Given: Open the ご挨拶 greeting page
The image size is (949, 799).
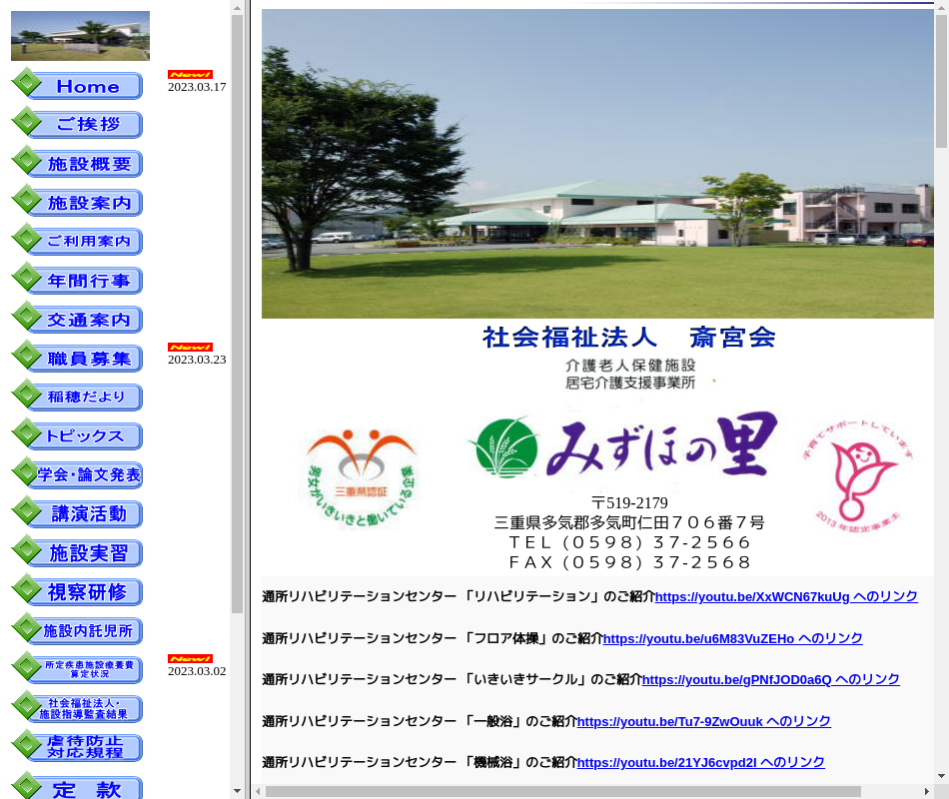Looking at the screenshot, I should click(x=78, y=125).
